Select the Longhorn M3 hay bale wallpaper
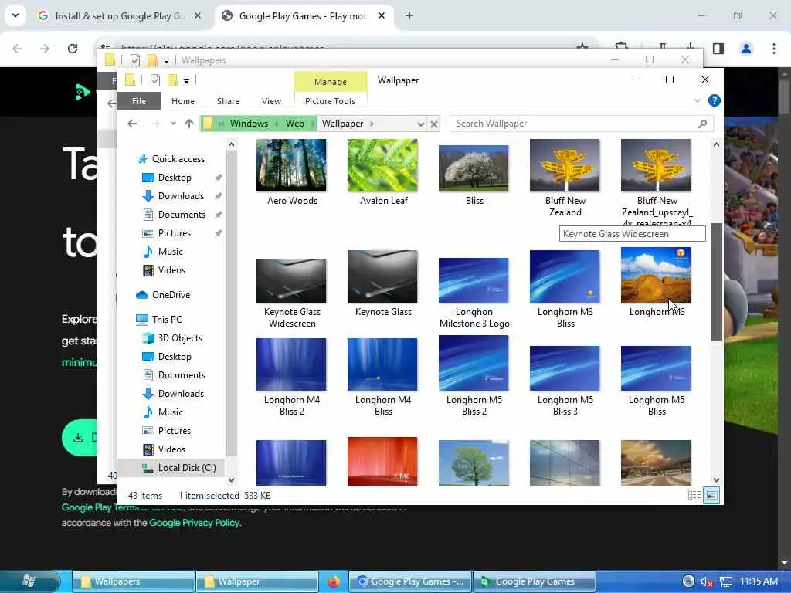Screen dimensions: 791x593 [656, 276]
